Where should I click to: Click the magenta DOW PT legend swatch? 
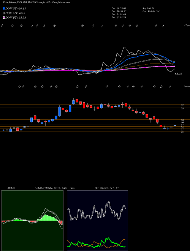tap(4, 17)
